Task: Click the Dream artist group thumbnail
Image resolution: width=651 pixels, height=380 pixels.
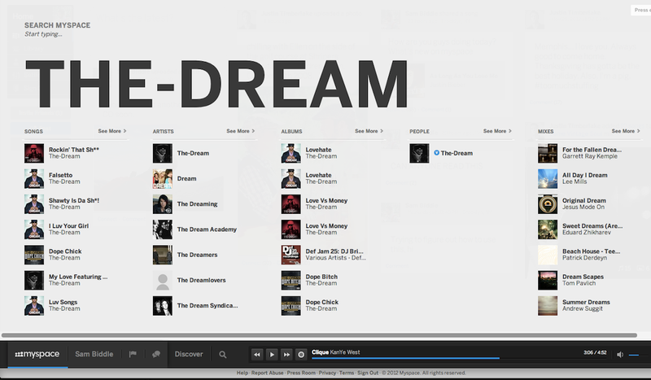Action: coord(162,178)
